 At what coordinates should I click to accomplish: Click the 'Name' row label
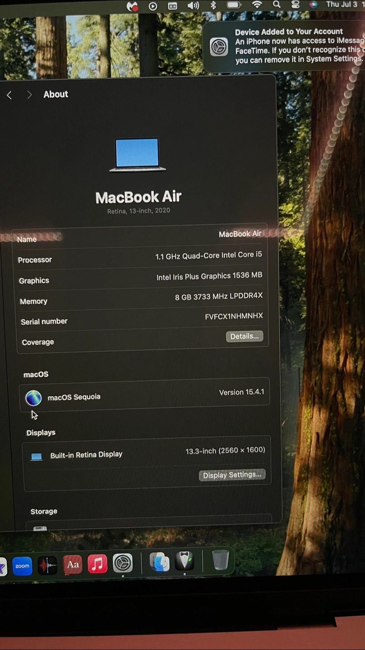click(x=27, y=240)
